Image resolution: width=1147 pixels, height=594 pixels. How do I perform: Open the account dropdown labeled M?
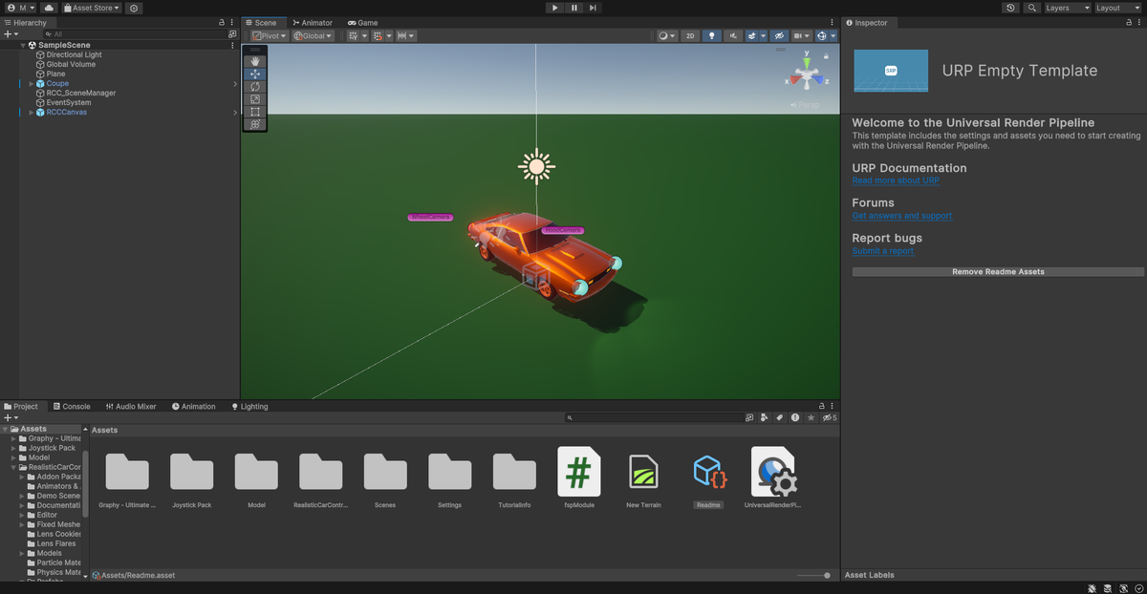pyautogui.click(x=20, y=8)
